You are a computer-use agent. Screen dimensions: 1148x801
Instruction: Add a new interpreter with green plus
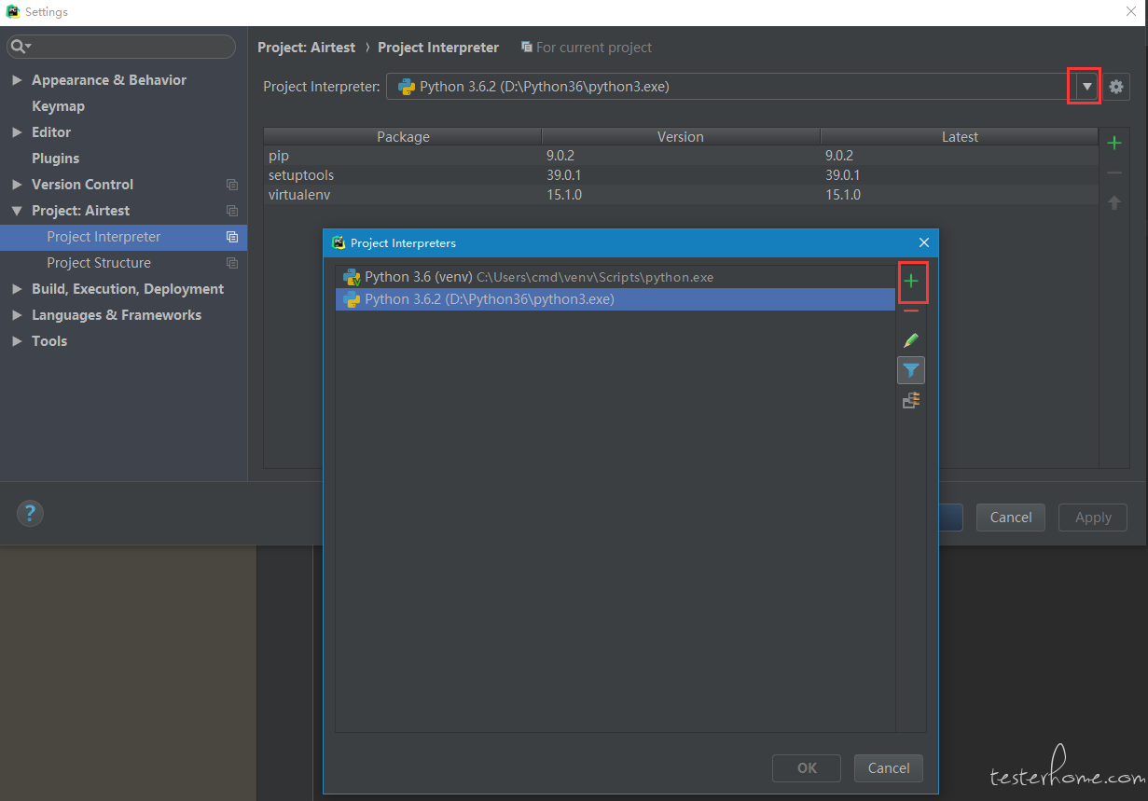(911, 282)
